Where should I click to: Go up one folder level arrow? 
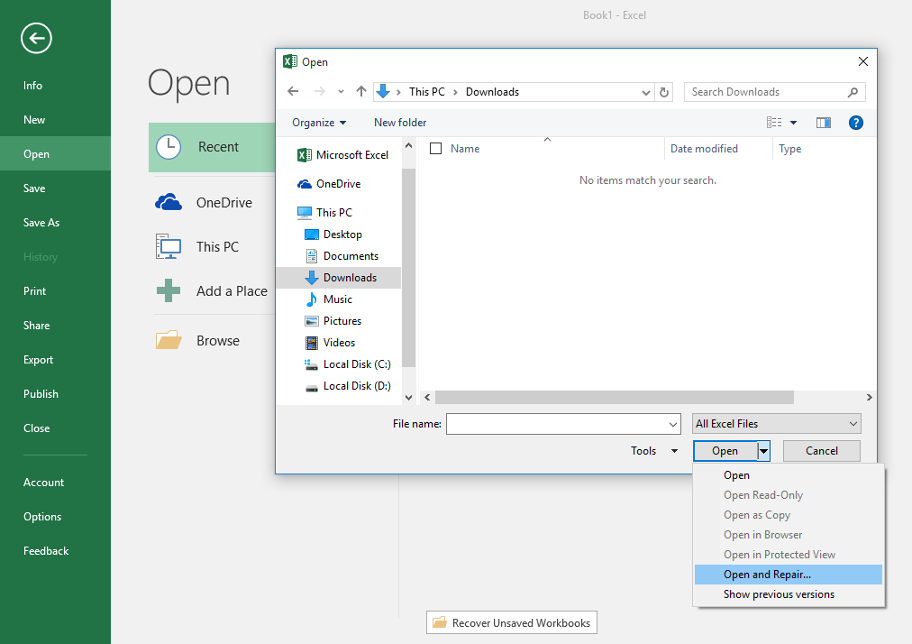361,91
